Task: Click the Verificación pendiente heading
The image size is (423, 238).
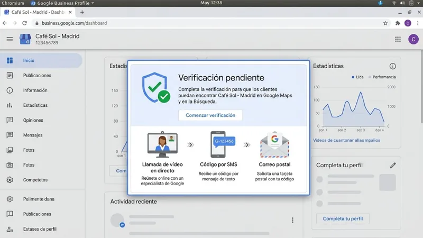Action: tap(221, 78)
